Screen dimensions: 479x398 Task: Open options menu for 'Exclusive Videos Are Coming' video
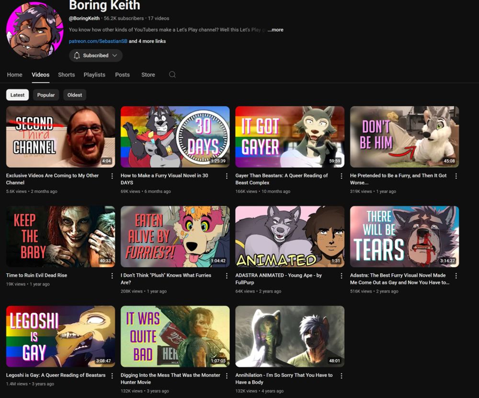[112, 176]
